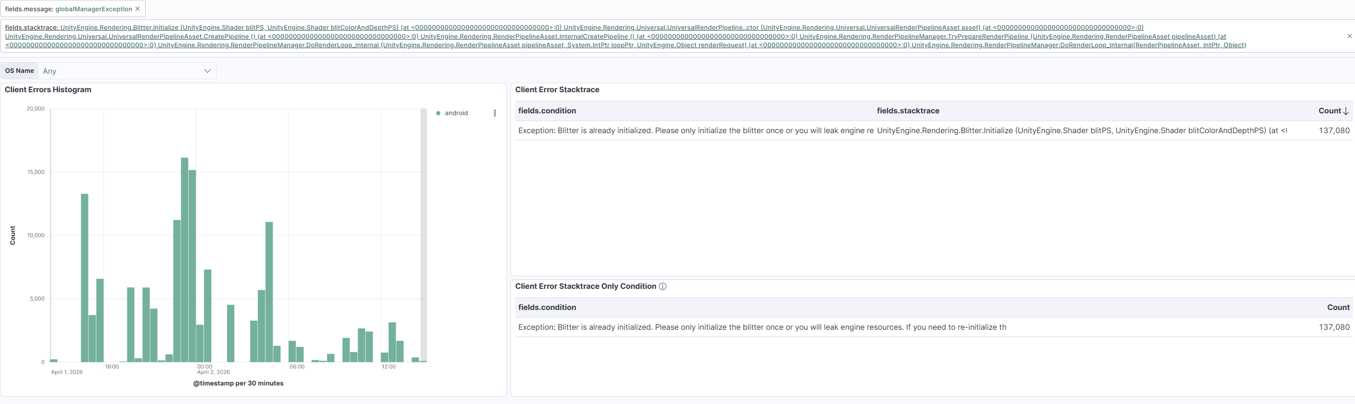Click the 06:00 time axis tick label

tap(297, 367)
